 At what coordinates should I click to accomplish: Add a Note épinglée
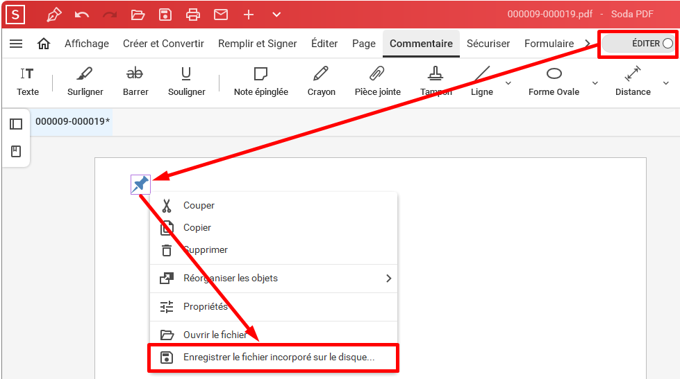coord(261,81)
